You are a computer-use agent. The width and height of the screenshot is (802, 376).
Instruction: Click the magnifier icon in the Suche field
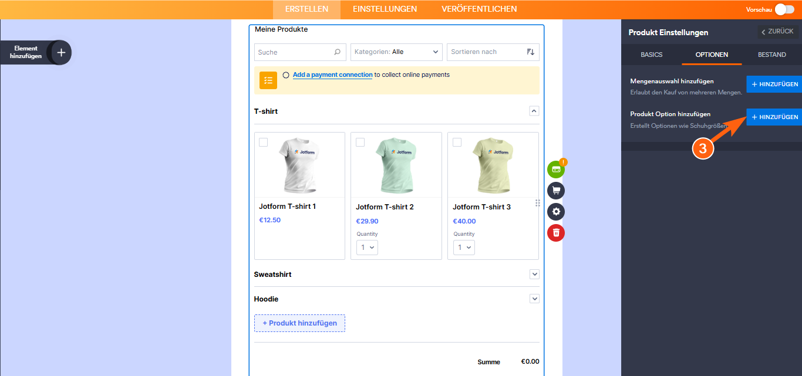tap(339, 52)
